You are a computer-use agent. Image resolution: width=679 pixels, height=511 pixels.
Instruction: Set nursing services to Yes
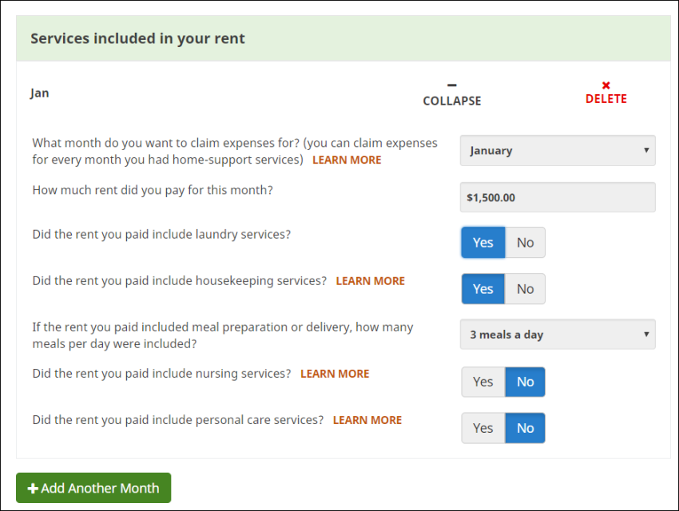(482, 382)
